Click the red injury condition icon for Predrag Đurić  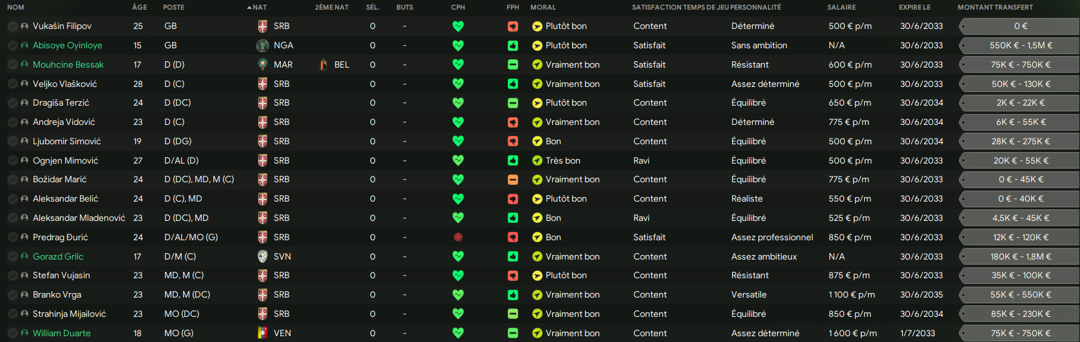[x=458, y=237]
